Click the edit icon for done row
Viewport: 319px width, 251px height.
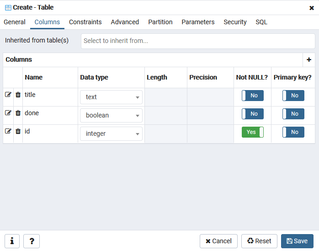tap(8, 113)
